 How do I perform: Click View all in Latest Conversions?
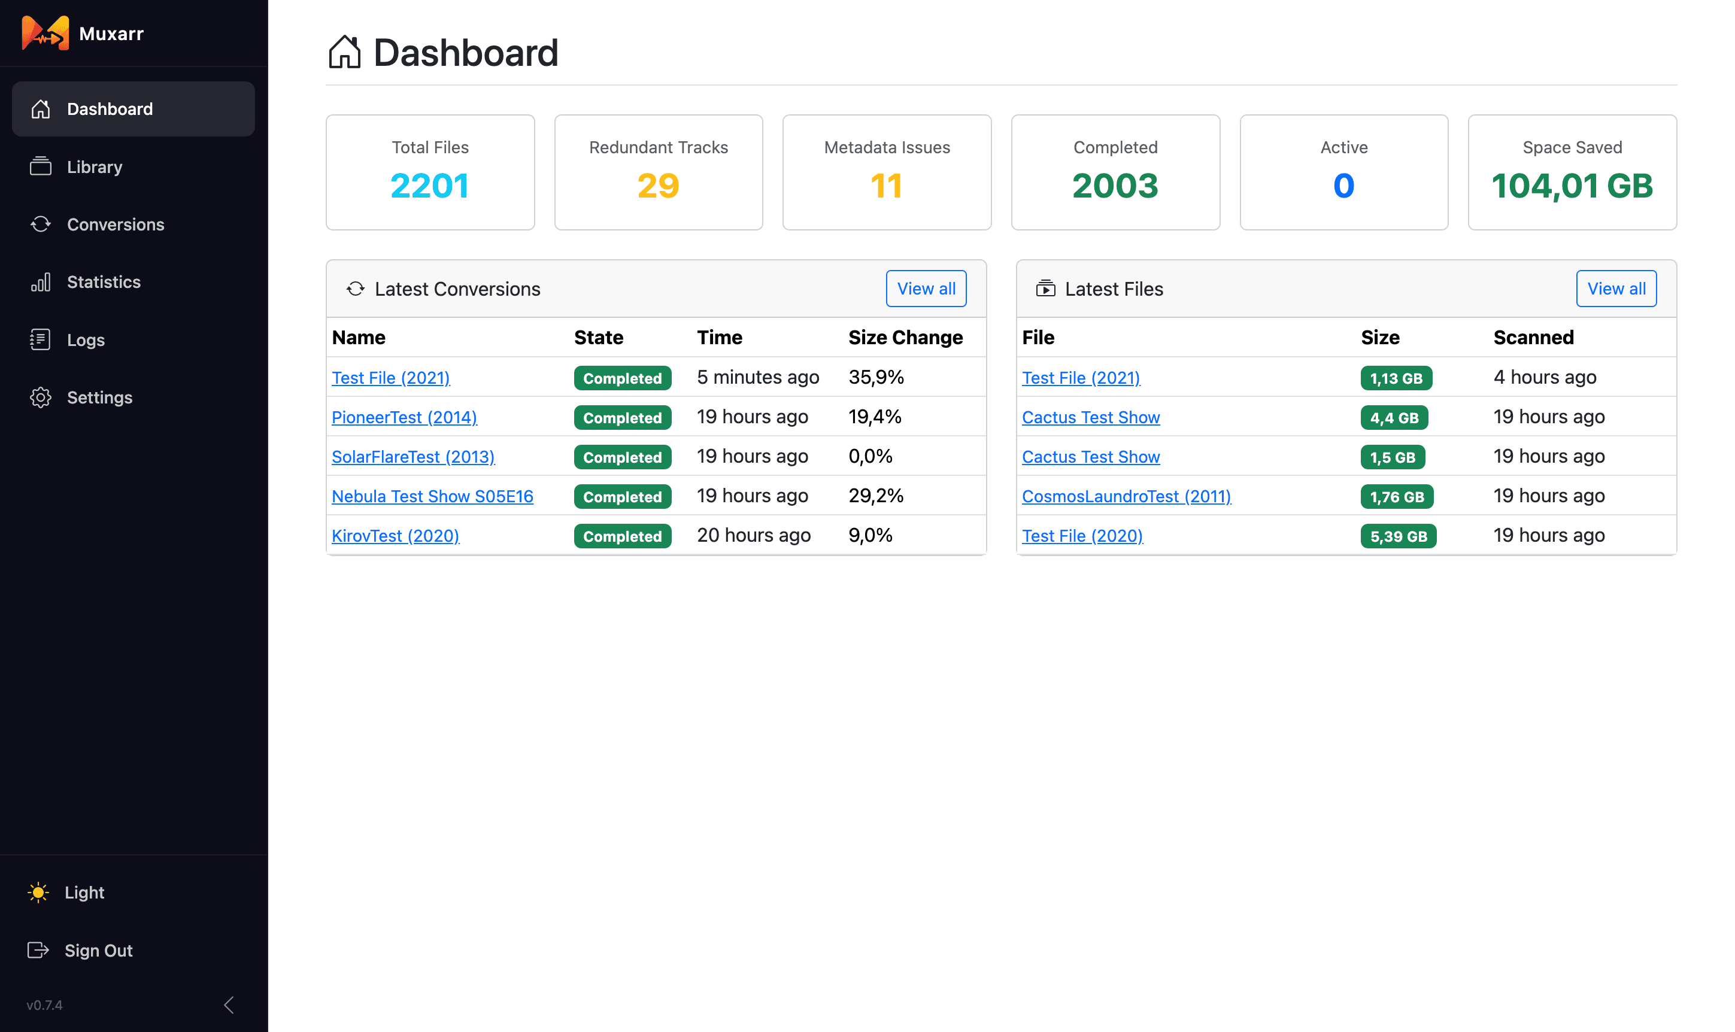[x=926, y=289]
